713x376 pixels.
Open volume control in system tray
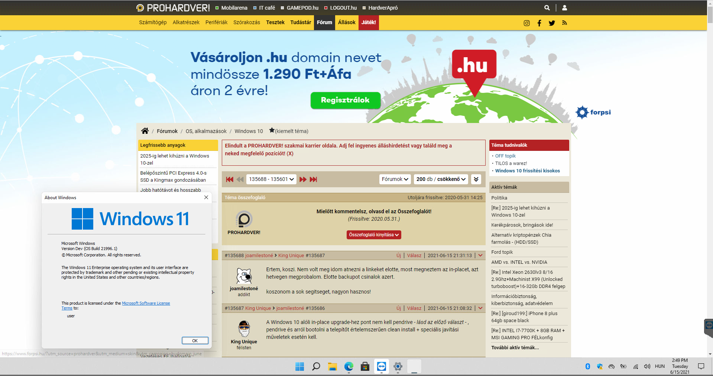pos(647,366)
